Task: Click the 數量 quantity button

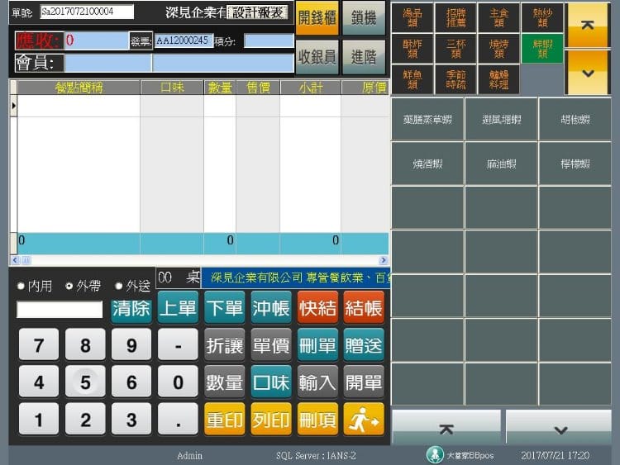Action: (x=224, y=382)
